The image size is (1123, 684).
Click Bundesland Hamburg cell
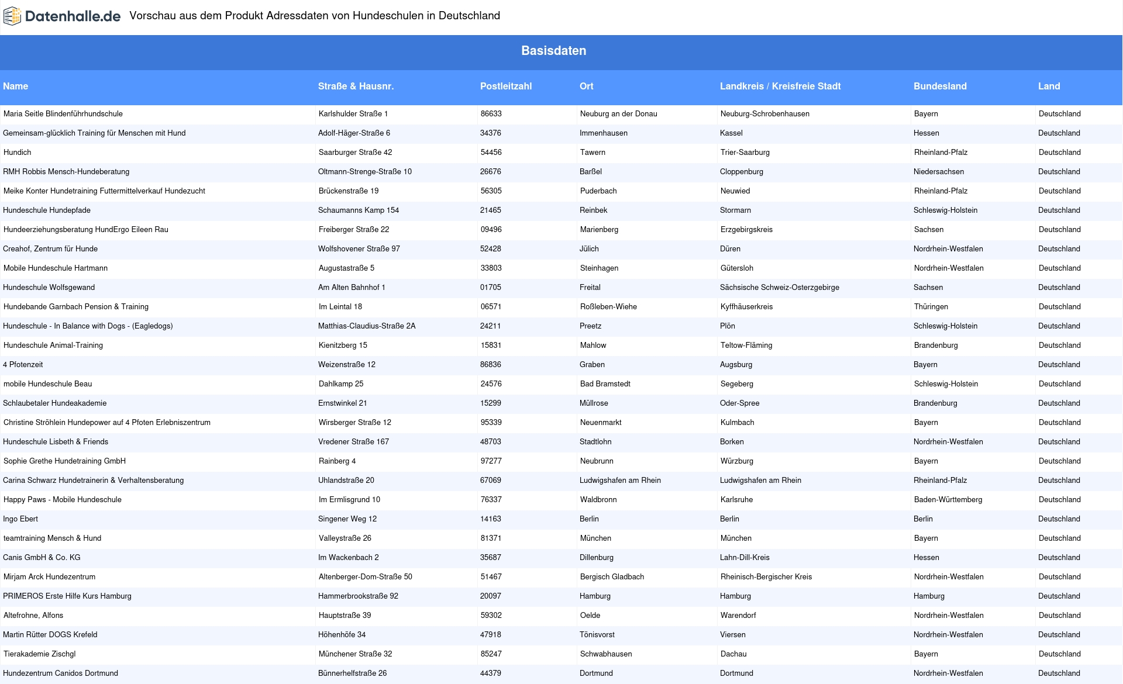[929, 596]
